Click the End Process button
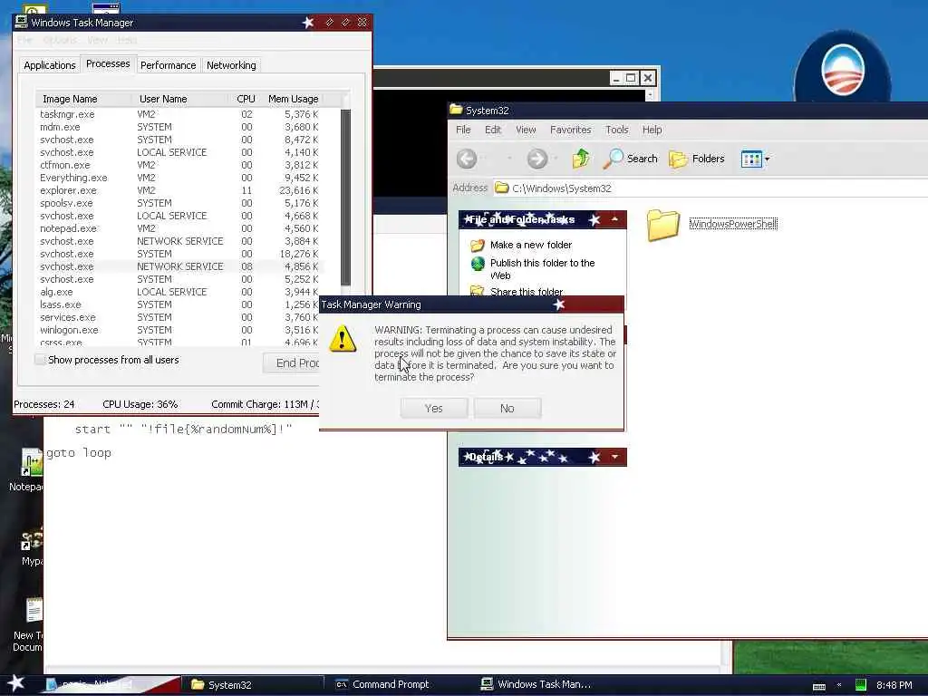 tap(291, 362)
